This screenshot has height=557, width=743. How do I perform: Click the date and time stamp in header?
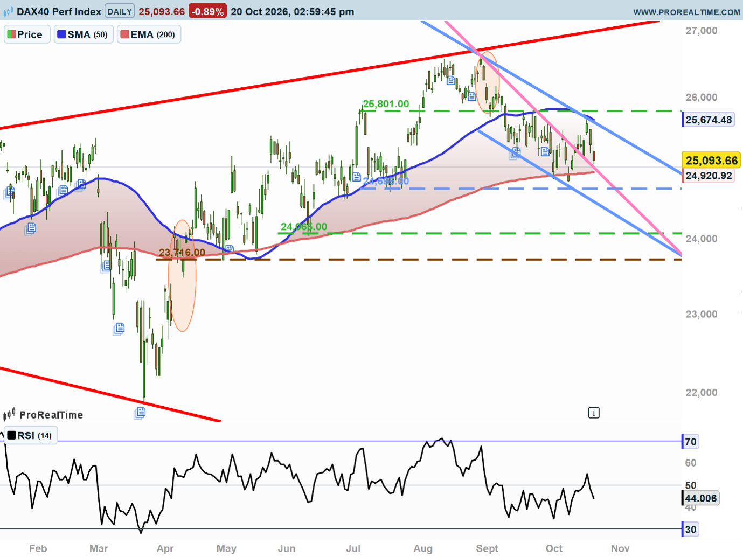pyautogui.click(x=293, y=11)
